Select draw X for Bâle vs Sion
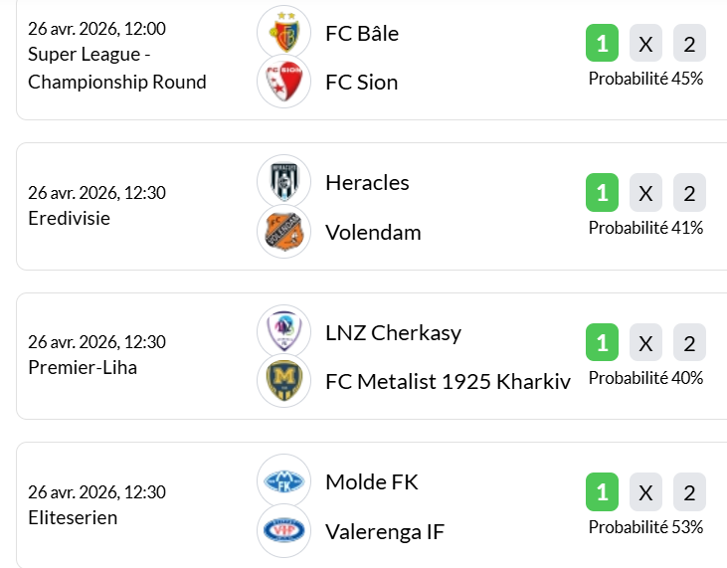Viewport: 727px width, 568px height. pyautogui.click(x=645, y=44)
